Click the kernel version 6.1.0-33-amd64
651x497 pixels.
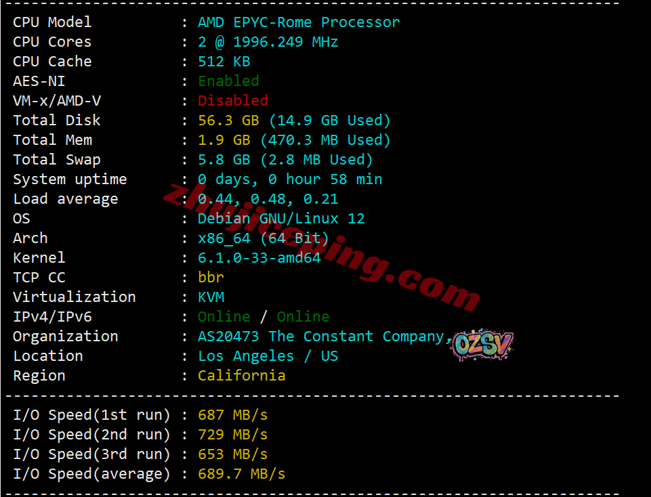point(259,258)
